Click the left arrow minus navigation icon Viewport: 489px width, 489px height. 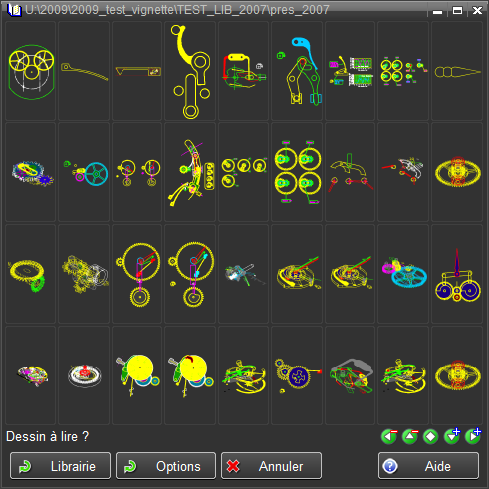click(389, 436)
